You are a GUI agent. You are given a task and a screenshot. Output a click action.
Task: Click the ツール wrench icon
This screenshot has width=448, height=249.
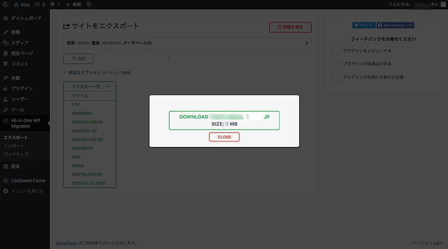6,110
